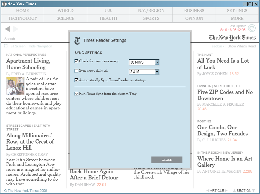Refresh news with the circular update icon
This screenshot has height=194, width=260.
pos(252,28)
